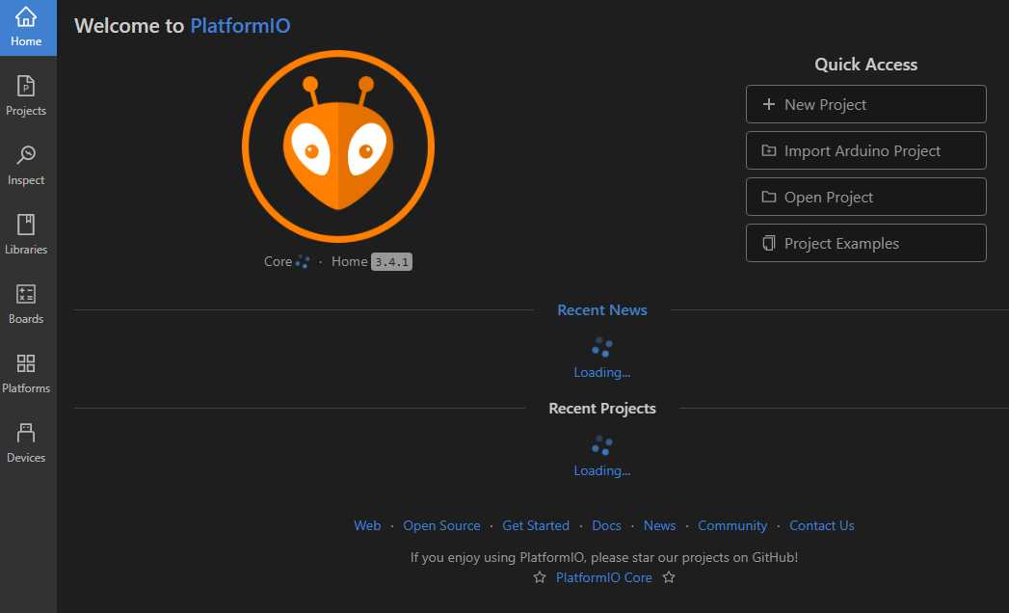Star the PlatformIO Core repository
This screenshot has width=1009, height=613.
point(539,576)
